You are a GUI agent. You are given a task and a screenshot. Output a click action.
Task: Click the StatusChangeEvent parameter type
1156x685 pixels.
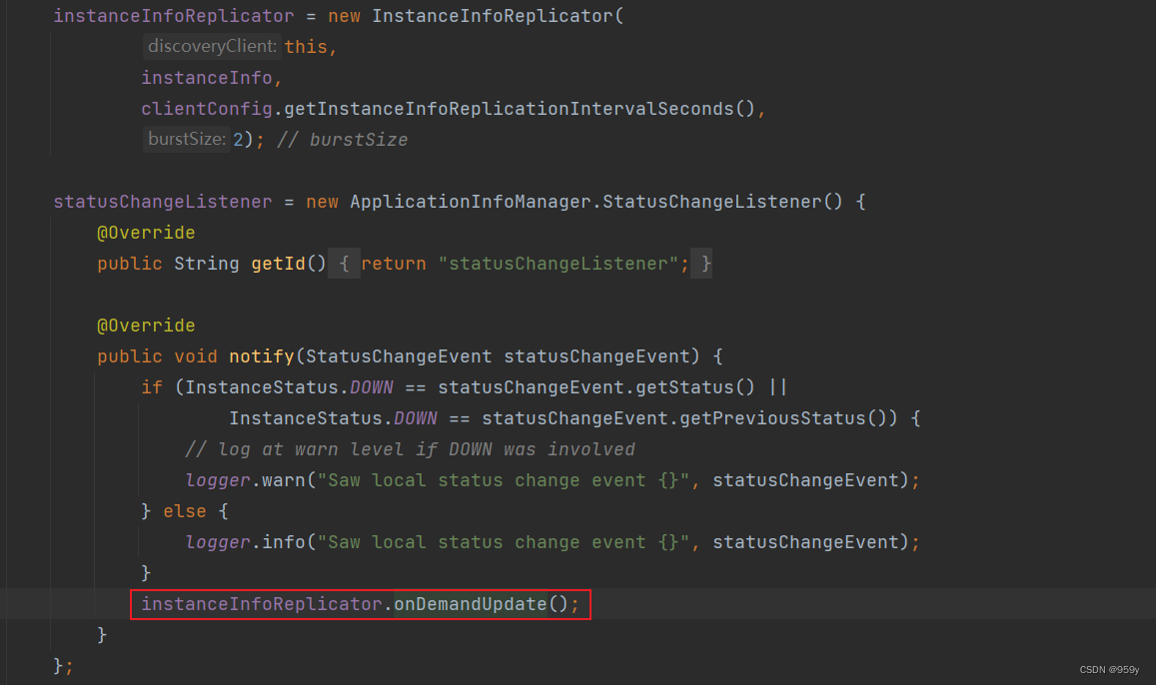click(x=398, y=355)
